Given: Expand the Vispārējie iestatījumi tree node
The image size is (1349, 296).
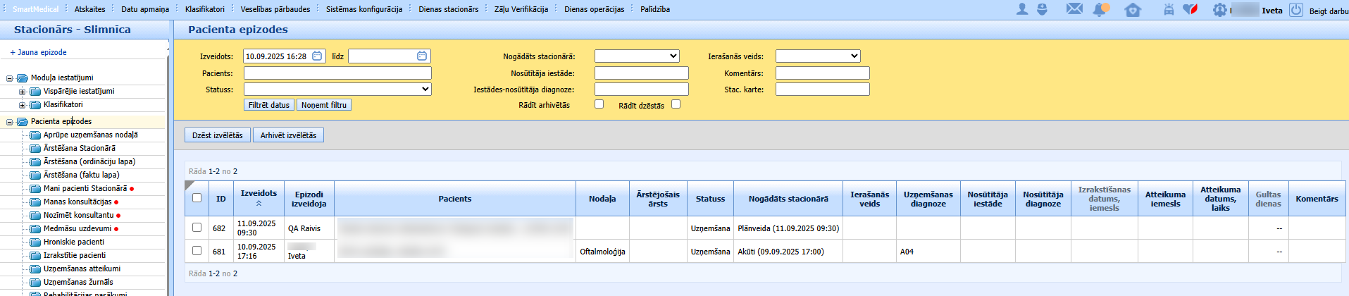Looking at the screenshot, I should click(x=22, y=92).
